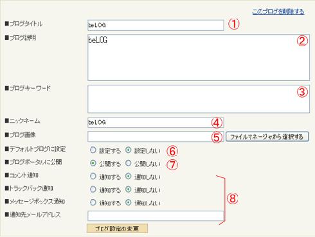
Task: Enable 通知する for コメント通知
Action: coord(93,176)
